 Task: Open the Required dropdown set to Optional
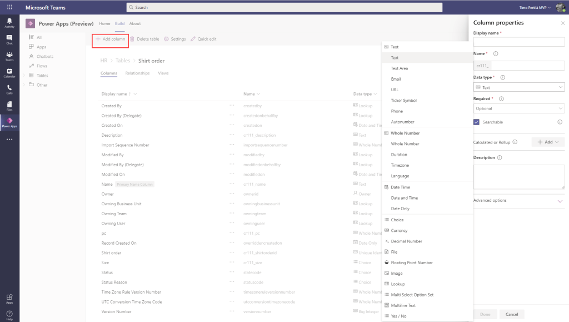[x=518, y=108]
